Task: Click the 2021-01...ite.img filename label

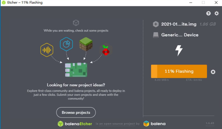Action: click(179, 24)
